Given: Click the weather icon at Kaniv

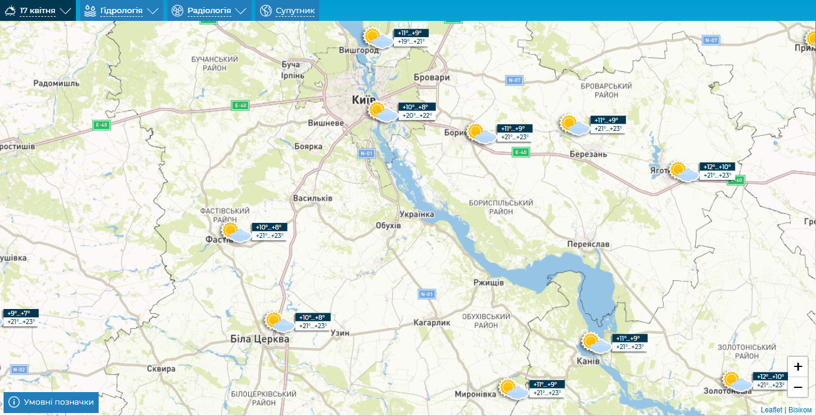Looking at the screenshot, I should click(x=596, y=343).
